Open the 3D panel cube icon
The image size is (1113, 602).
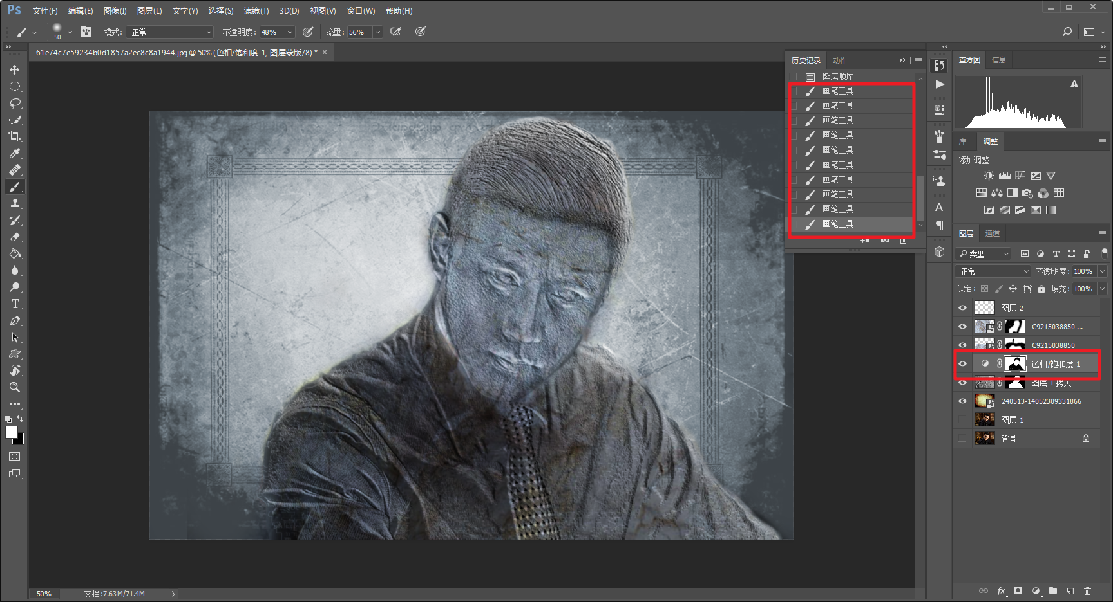(x=940, y=252)
